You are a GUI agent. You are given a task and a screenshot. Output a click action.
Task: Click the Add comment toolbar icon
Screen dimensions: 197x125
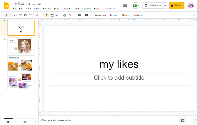coord(80,15)
